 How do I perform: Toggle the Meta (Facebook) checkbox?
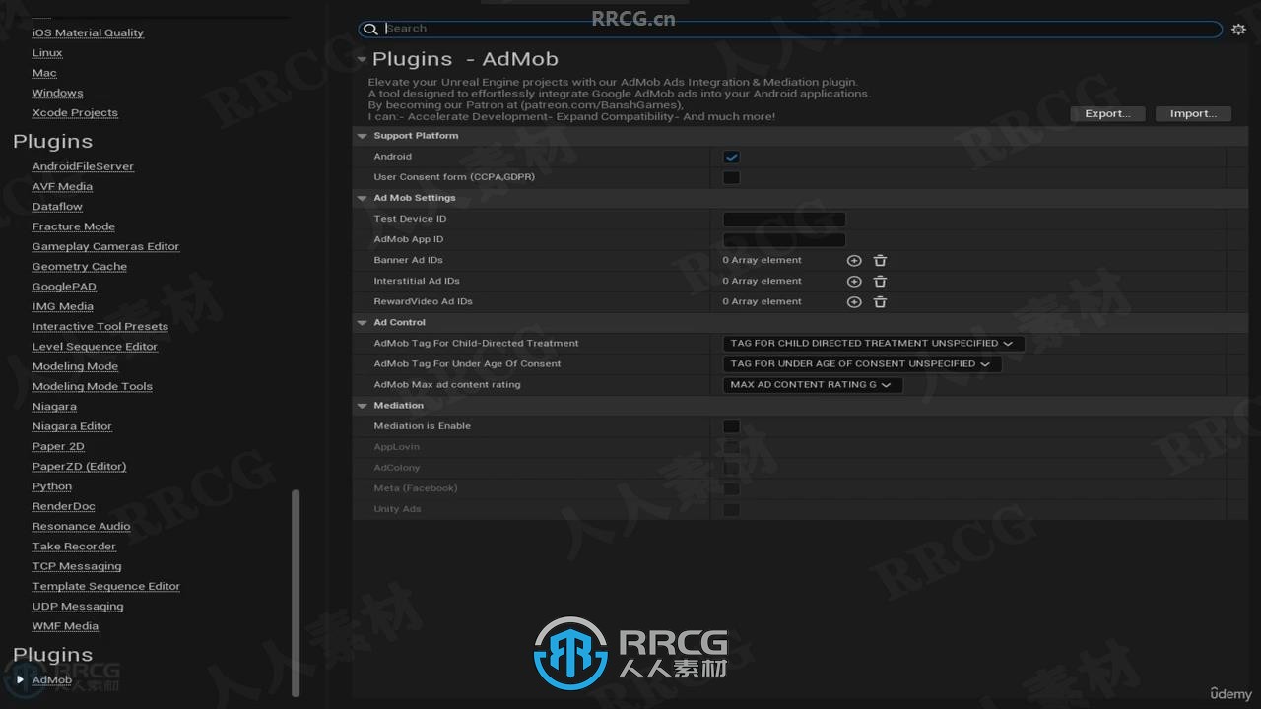coord(731,488)
